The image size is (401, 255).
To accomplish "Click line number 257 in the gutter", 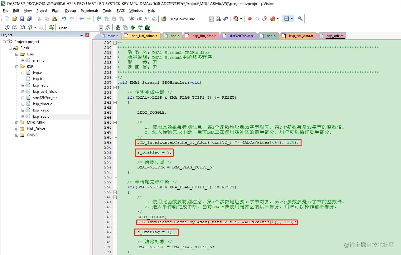I will click(108, 182).
